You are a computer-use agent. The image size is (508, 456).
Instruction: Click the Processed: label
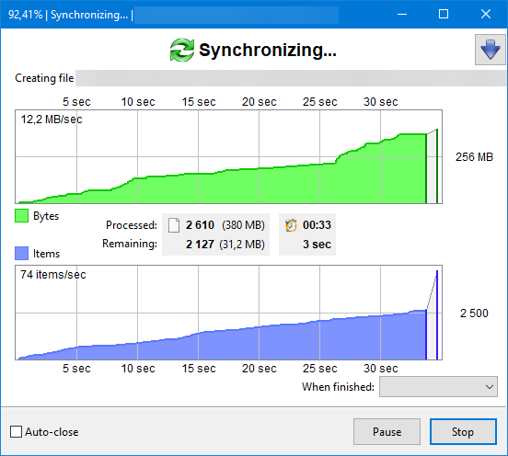click(x=132, y=225)
